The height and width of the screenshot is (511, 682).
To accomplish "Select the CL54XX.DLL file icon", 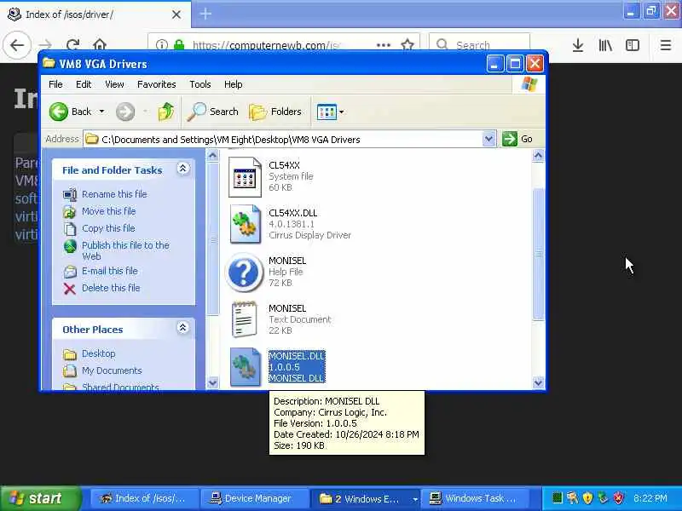I will pos(245,224).
